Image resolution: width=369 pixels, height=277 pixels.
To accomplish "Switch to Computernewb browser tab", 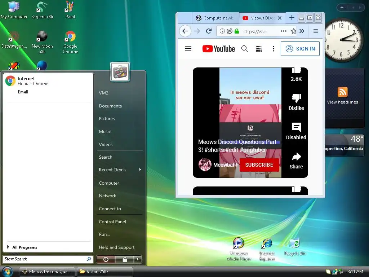I will point(215,18).
